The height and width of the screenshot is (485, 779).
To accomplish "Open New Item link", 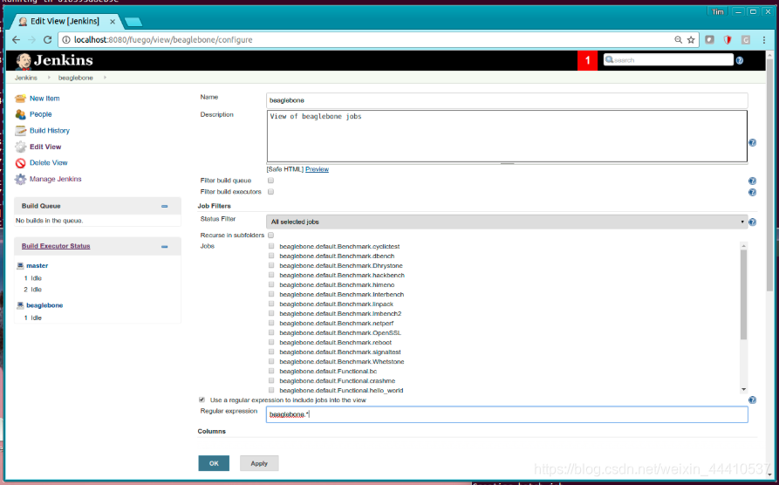I will [44, 99].
